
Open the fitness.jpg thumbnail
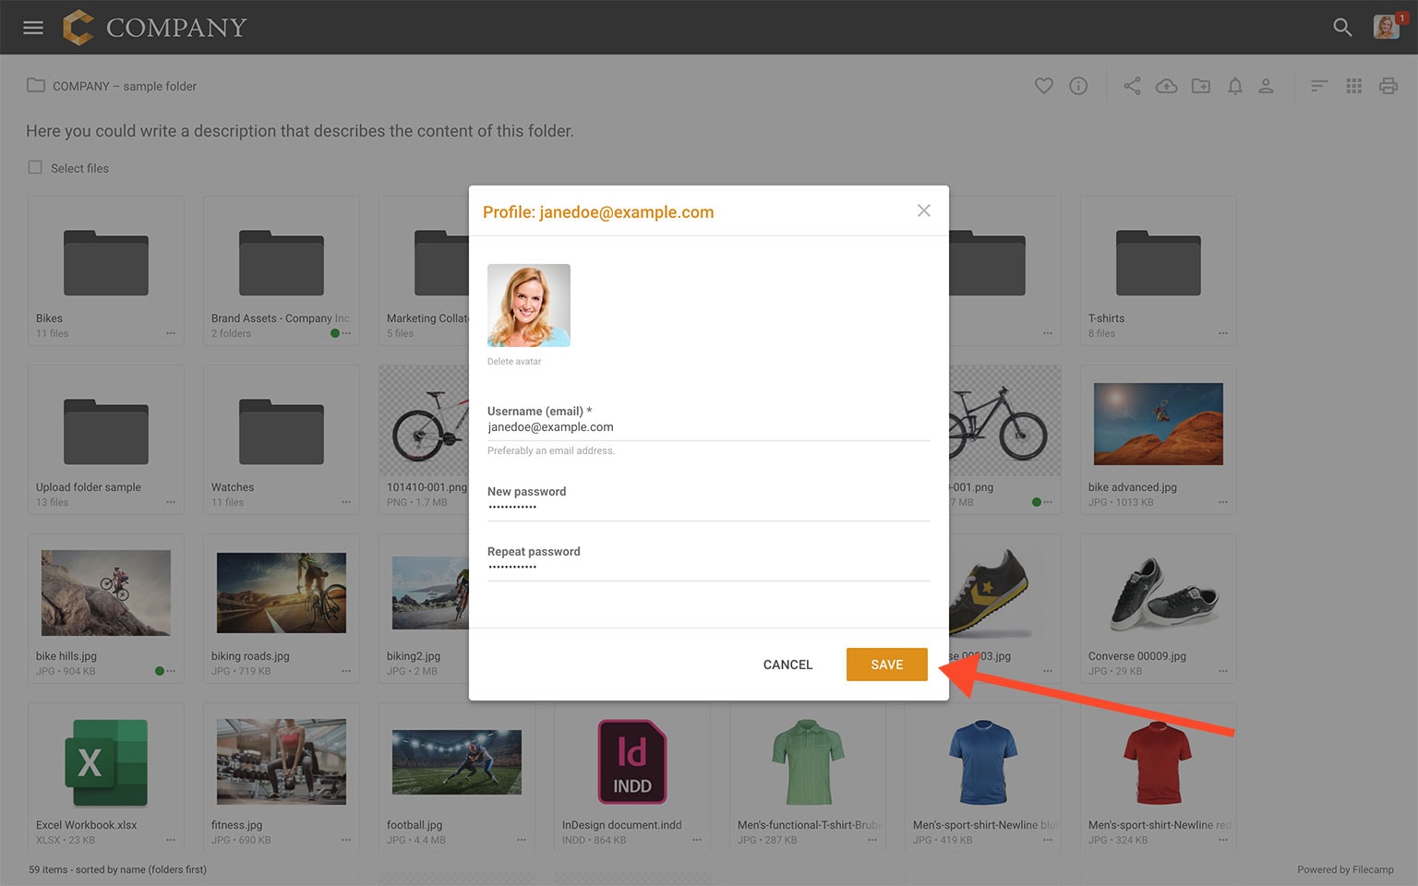(x=282, y=762)
